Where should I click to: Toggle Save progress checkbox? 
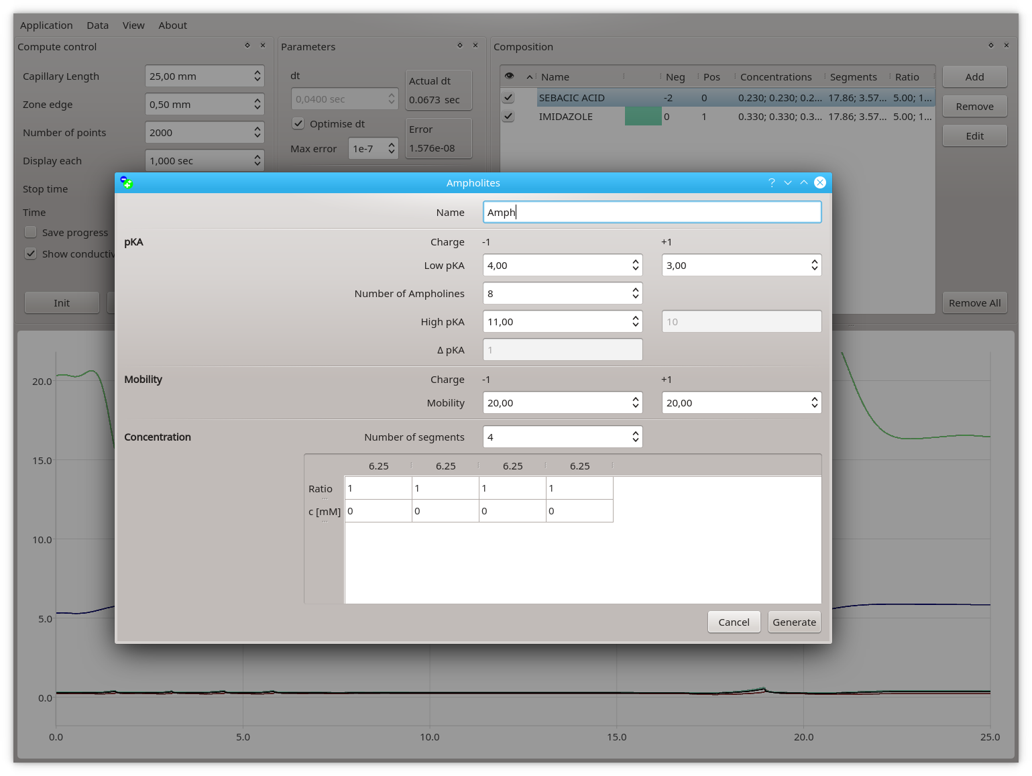[31, 232]
